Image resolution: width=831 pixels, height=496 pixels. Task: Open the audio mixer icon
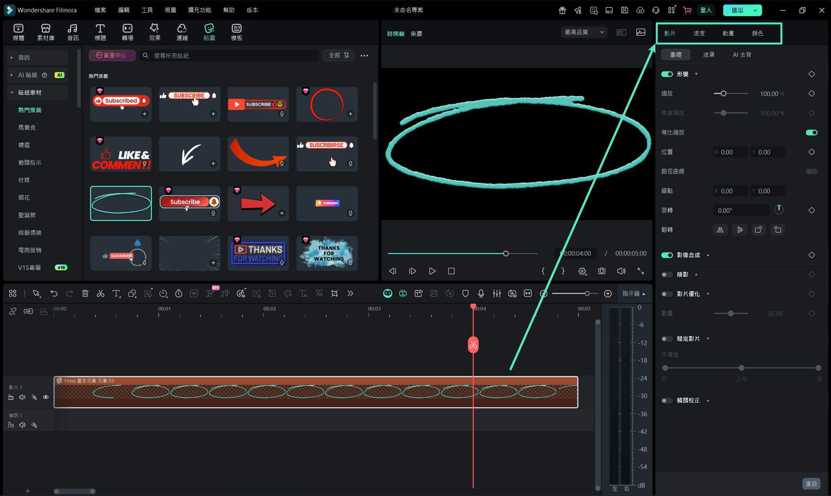[497, 294]
